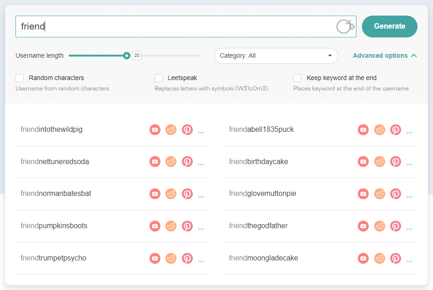Expand ellipsis for friendnettuneredsoda

point(201,165)
